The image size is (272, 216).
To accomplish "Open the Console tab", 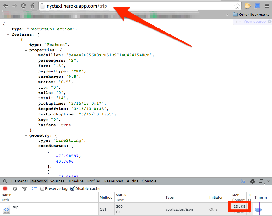I will tap(149, 181).
